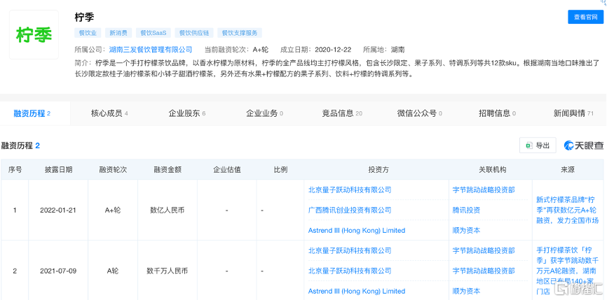Click the 投资方 column header
The width and height of the screenshot is (607, 300).
tap(378, 169)
